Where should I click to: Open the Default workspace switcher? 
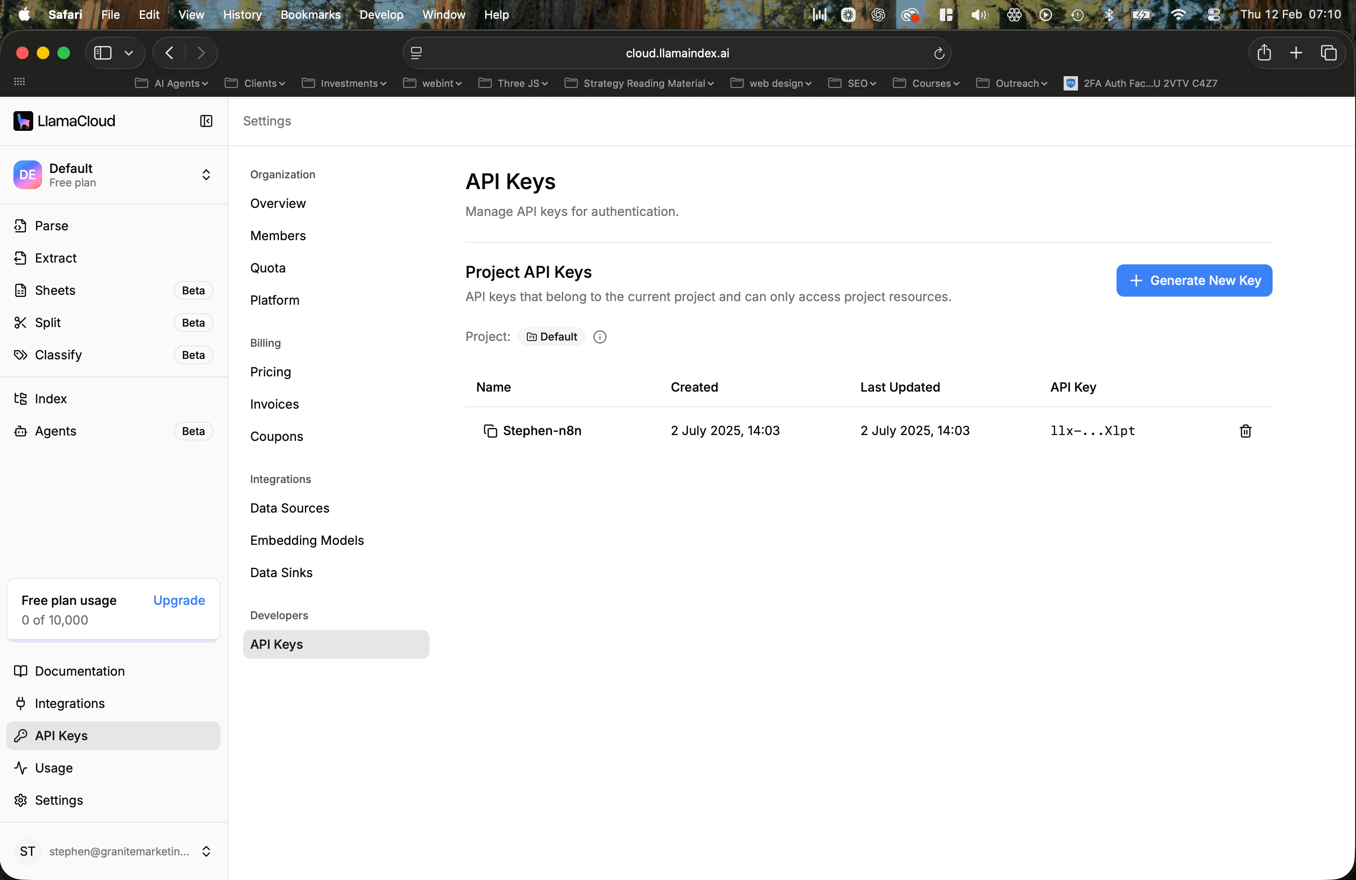(x=206, y=175)
